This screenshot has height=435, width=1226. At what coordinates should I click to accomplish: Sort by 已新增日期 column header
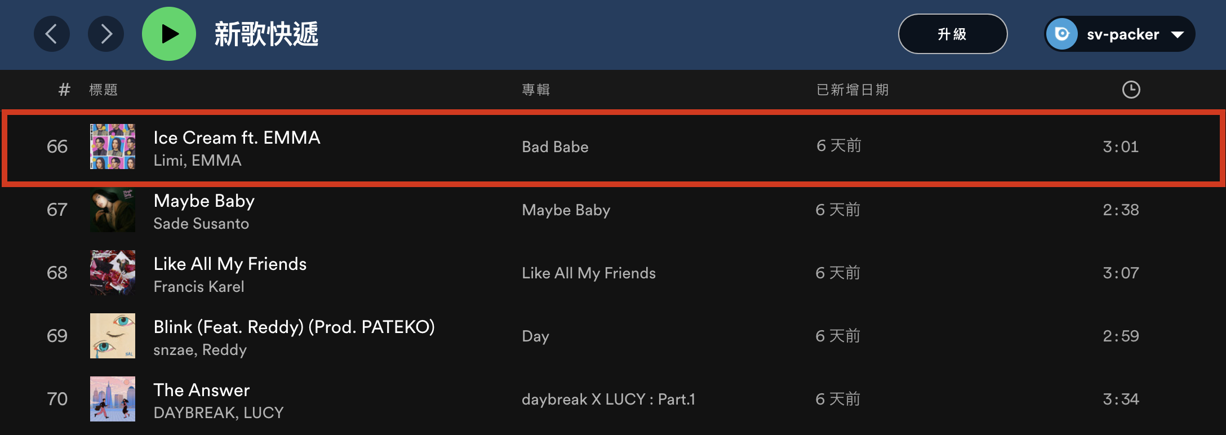pyautogui.click(x=852, y=90)
